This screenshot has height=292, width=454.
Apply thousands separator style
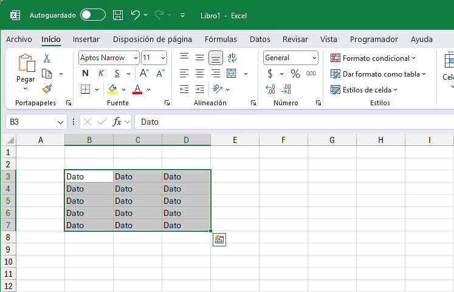(311, 74)
